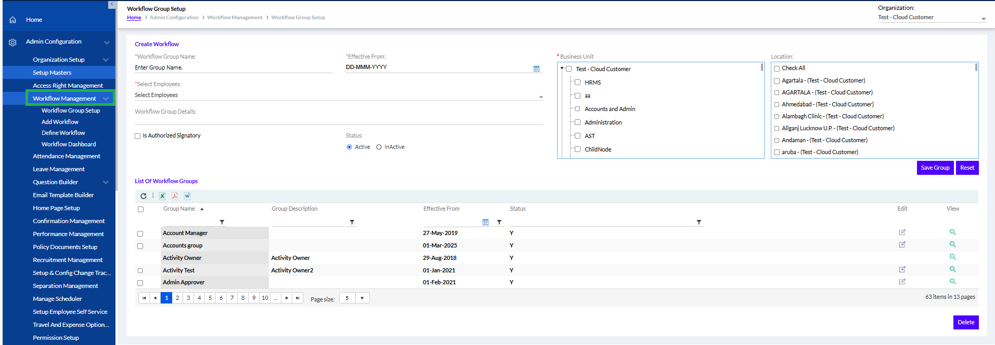This screenshot has height=345, width=995.
Task: Click the Workflow Group Details field
Action: click(339, 120)
